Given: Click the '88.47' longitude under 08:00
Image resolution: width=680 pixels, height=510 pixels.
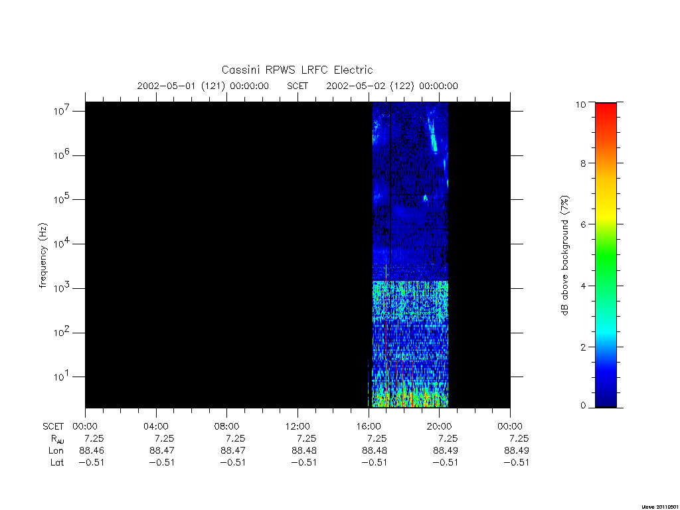Looking at the screenshot, I should (x=233, y=451).
